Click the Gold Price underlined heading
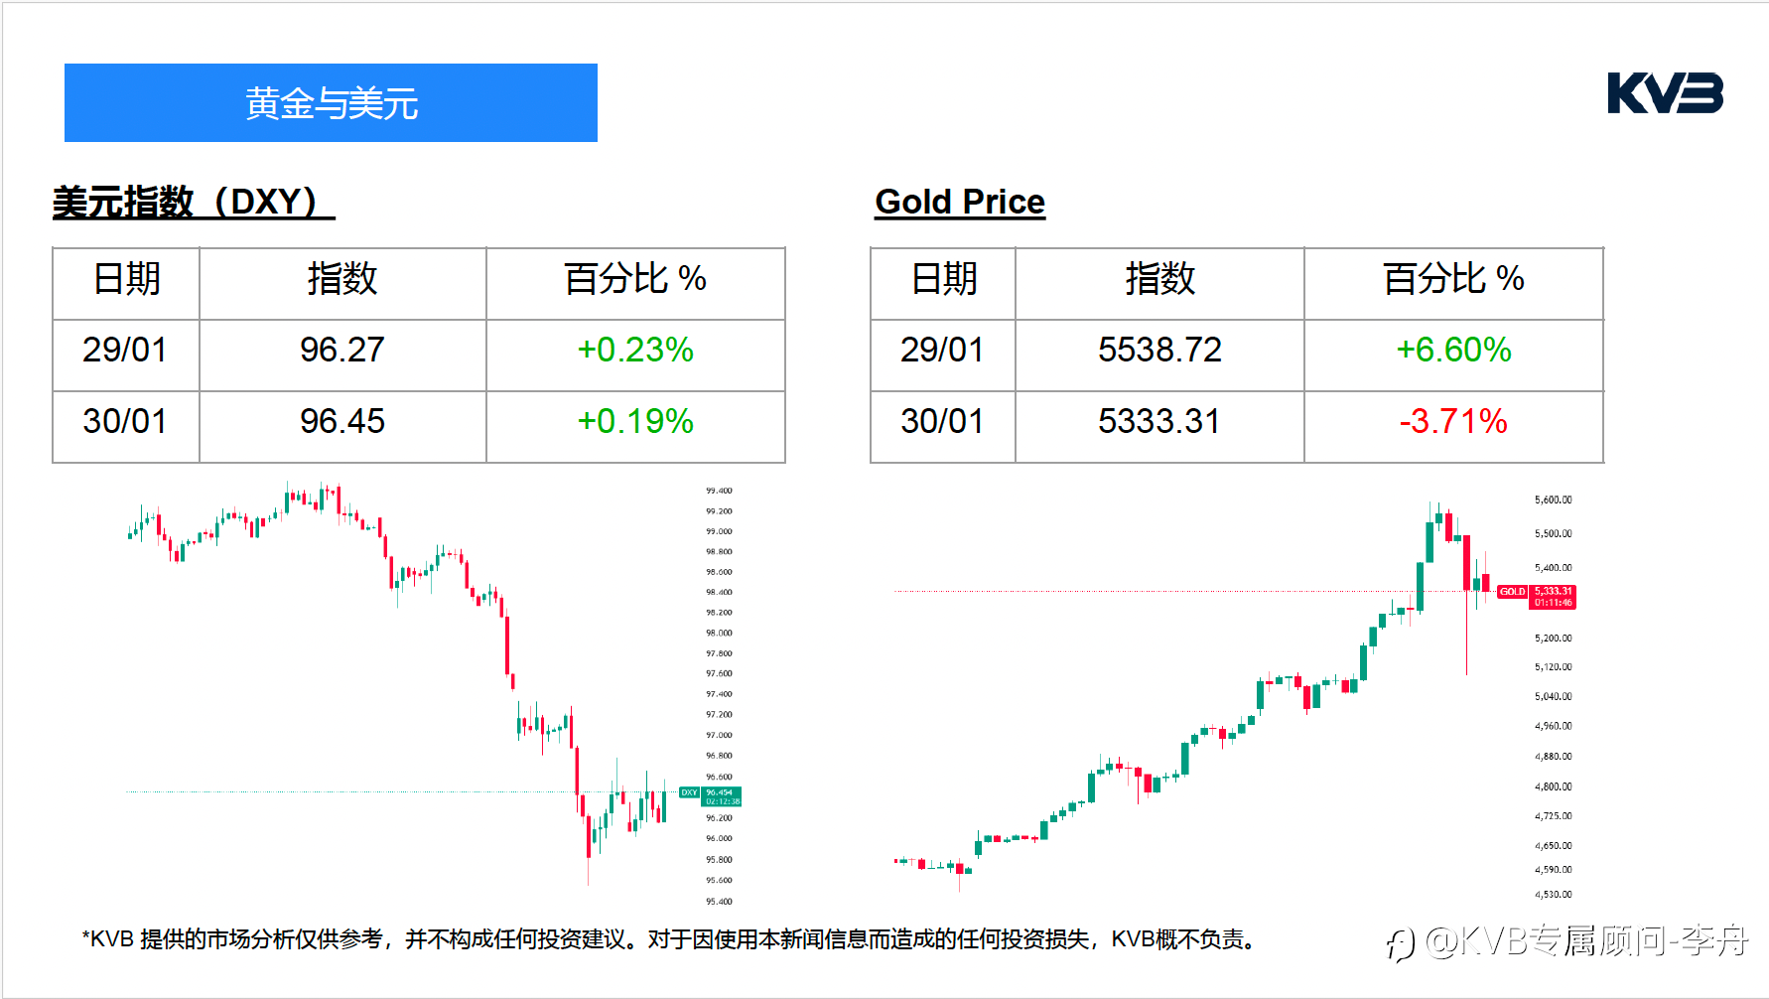This screenshot has height=999, width=1769. [960, 203]
